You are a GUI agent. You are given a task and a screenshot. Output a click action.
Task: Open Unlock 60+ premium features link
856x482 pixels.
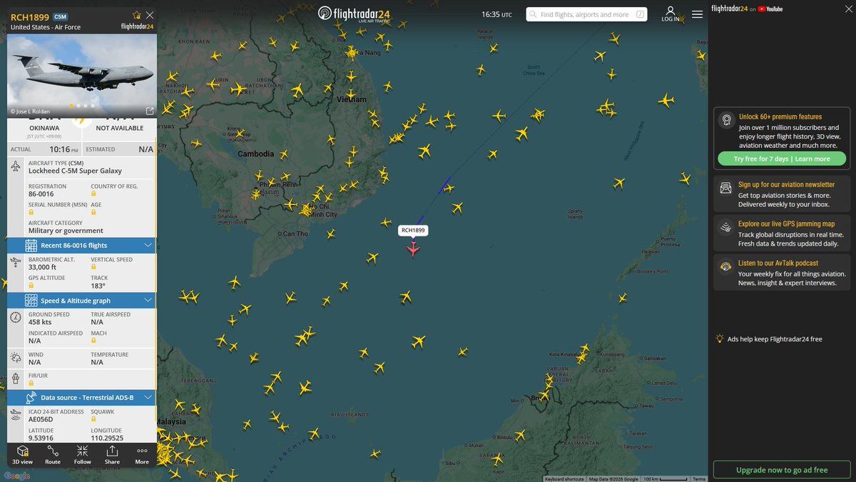780,116
